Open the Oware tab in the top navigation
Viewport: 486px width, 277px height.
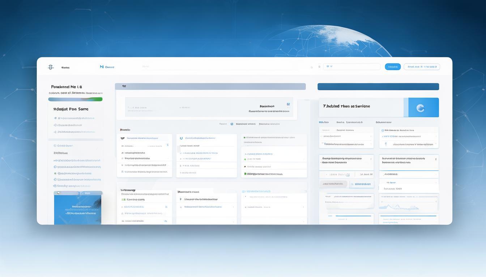coord(109,67)
